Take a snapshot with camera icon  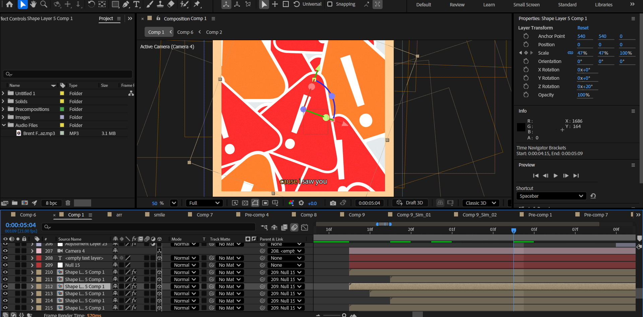(333, 203)
